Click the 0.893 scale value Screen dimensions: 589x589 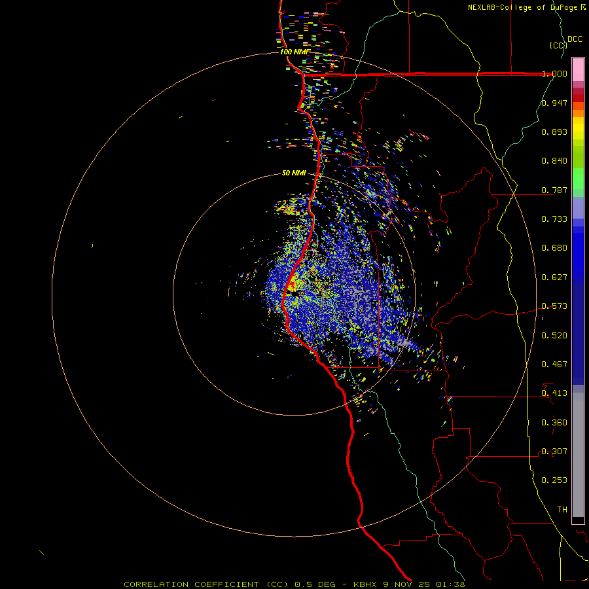(x=554, y=132)
